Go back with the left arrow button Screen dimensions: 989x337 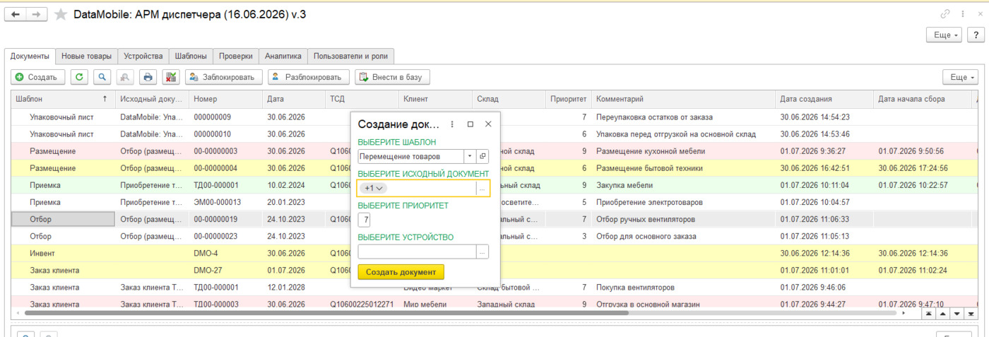click(16, 14)
